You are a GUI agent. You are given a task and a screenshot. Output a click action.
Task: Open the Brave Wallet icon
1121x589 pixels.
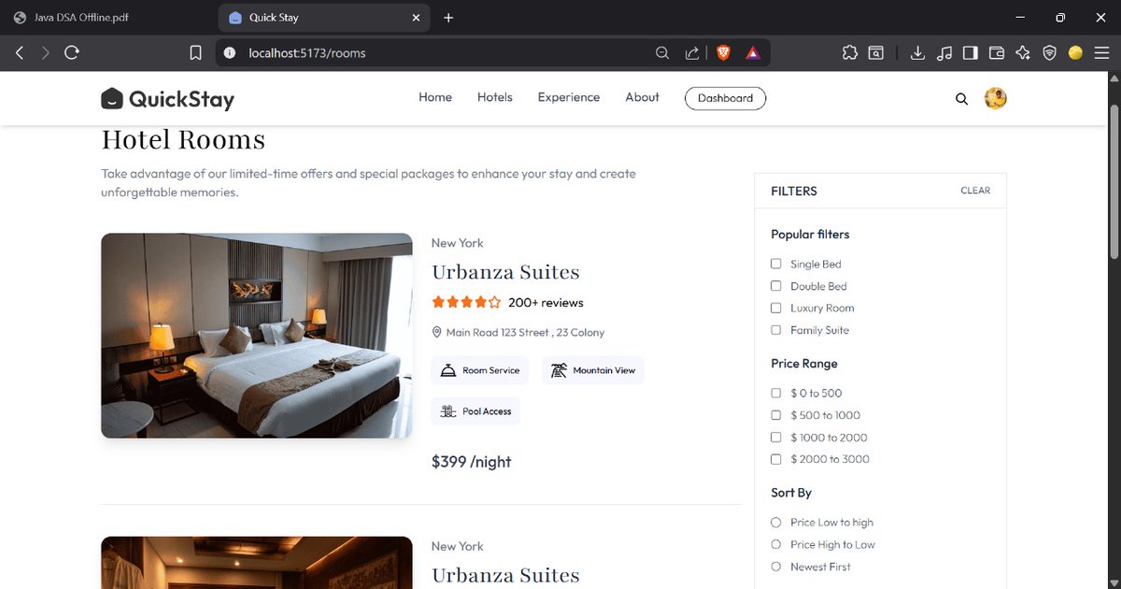coord(997,53)
